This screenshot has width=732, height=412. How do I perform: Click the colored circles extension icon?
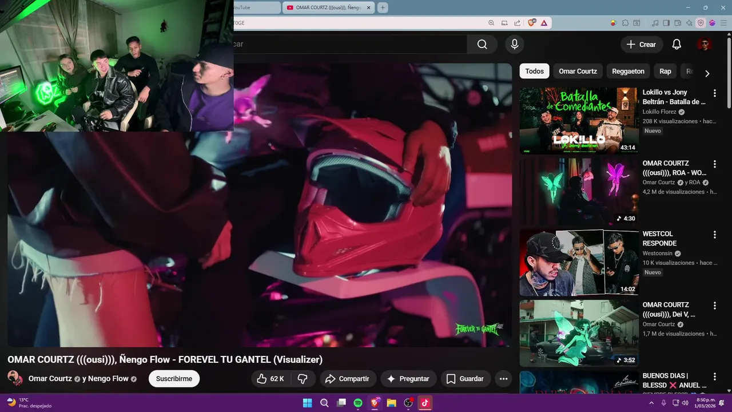tap(613, 23)
